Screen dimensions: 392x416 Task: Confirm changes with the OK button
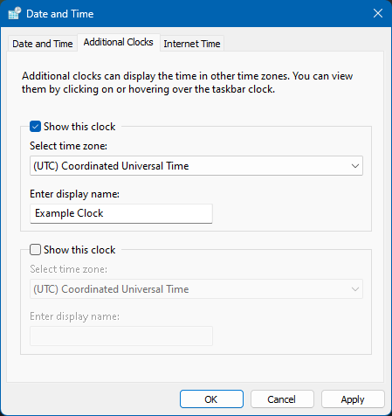click(x=211, y=399)
